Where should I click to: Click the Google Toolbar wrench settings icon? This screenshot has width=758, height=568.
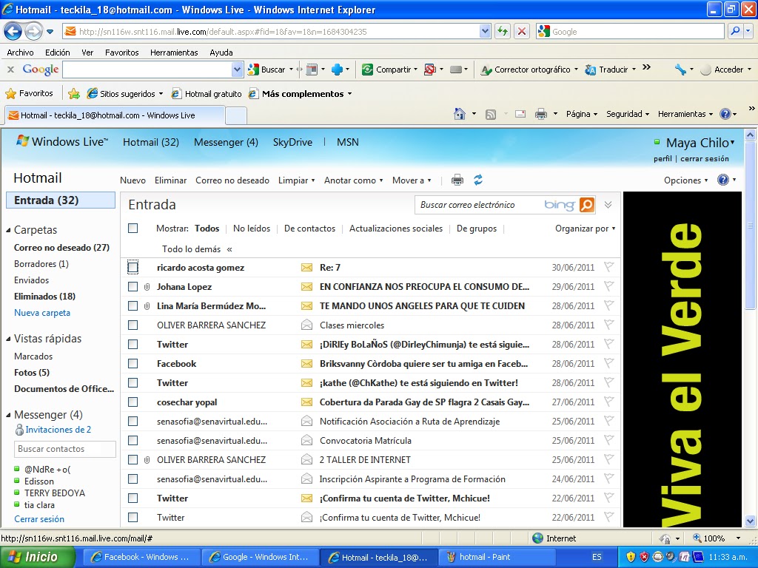point(681,70)
